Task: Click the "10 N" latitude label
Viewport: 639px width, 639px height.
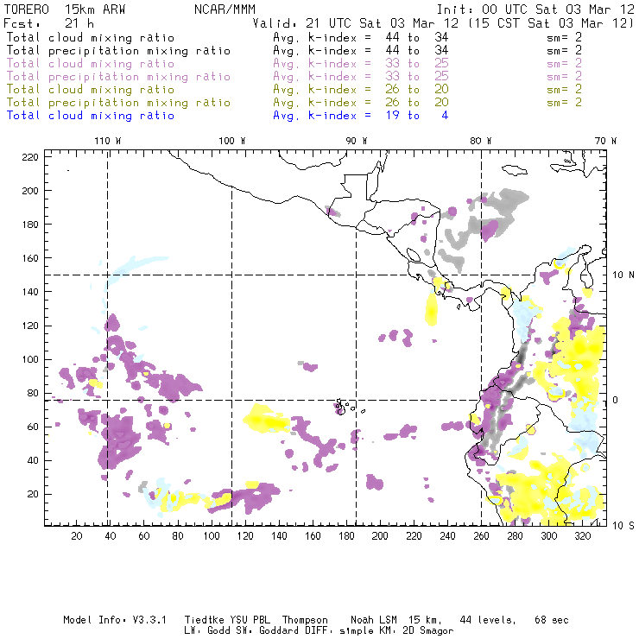Action: tap(623, 275)
